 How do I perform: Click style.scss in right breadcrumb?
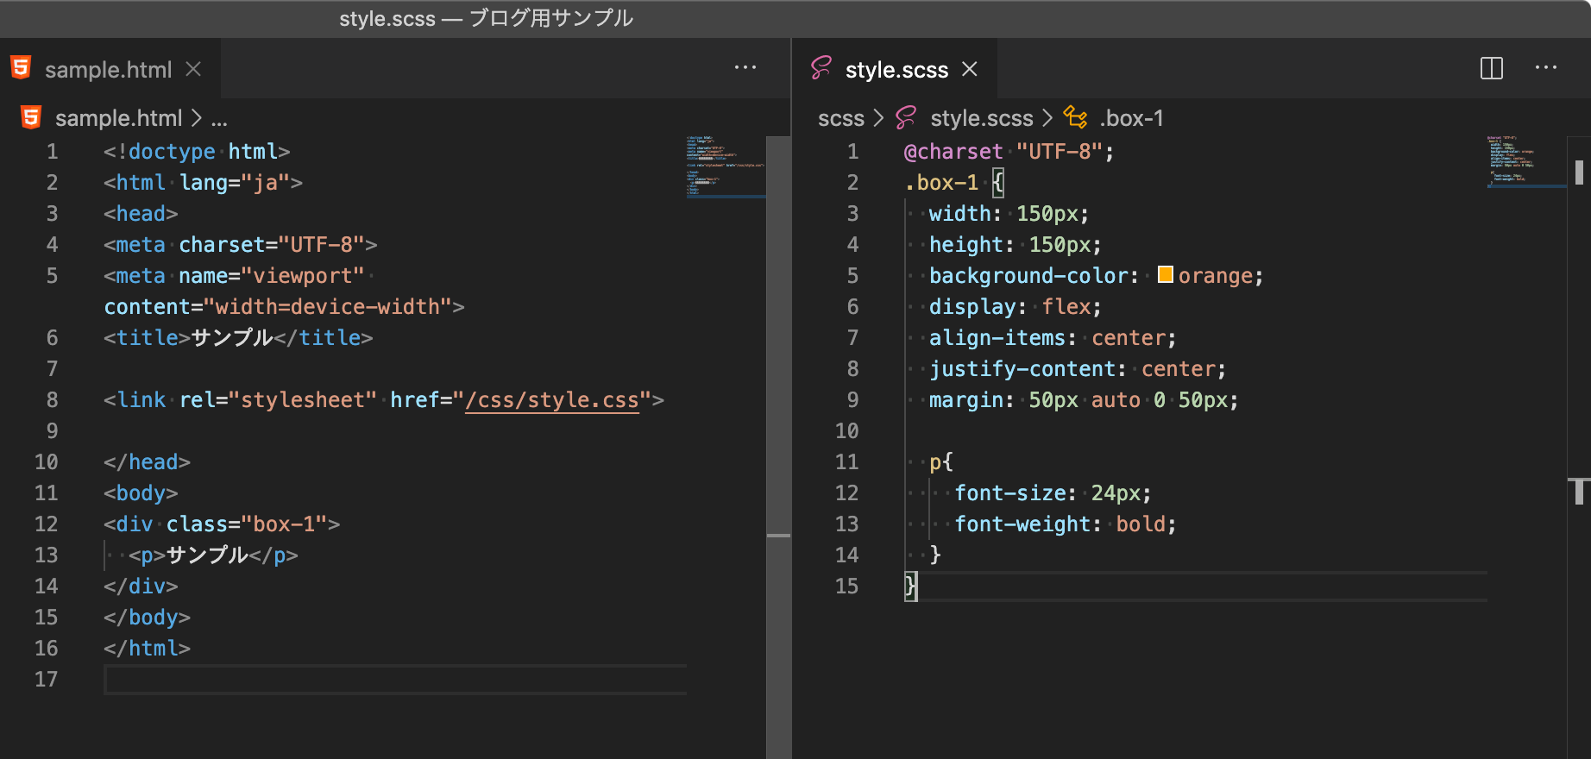[x=982, y=118]
